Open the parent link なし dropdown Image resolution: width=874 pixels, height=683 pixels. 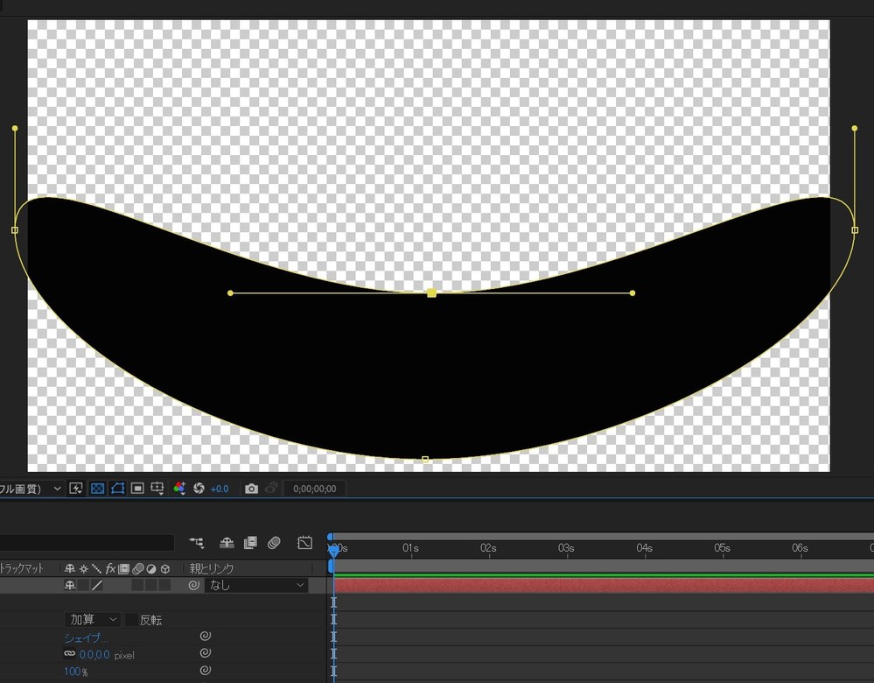pyautogui.click(x=256, y=585)
